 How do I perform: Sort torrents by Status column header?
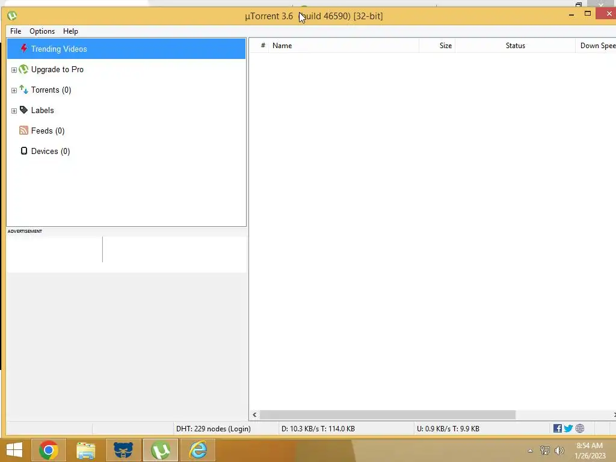515,46
